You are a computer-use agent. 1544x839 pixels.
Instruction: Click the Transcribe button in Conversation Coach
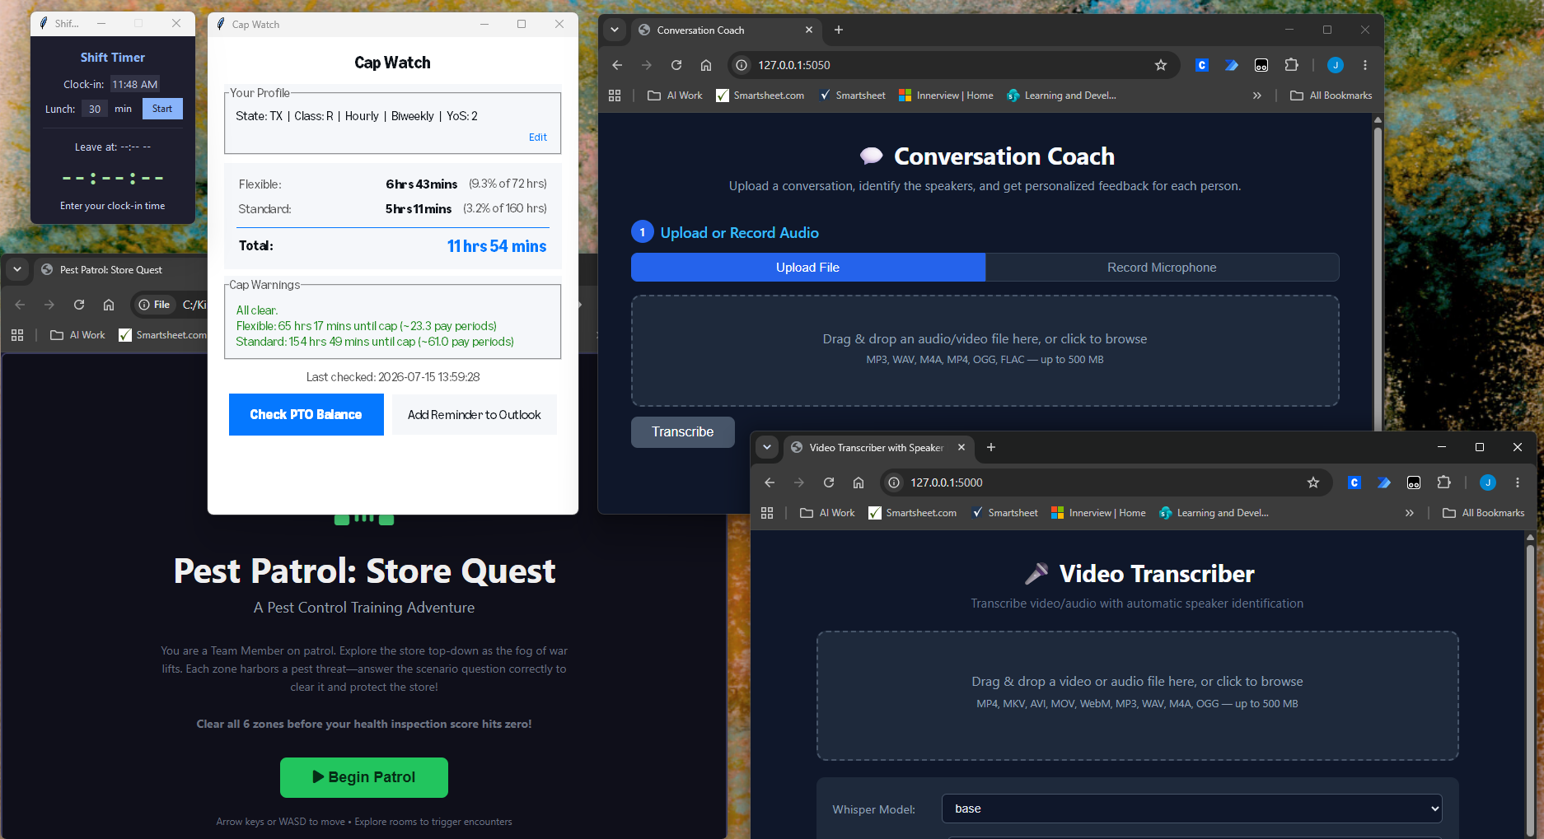coord(683,432)
